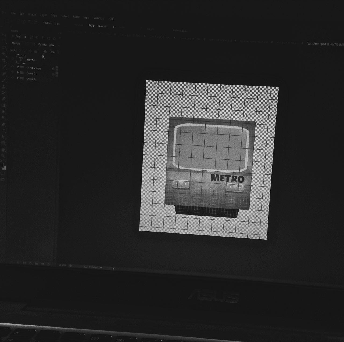Viewport: 344px width, 342px height.
Task: Toggle lock all for the layer
Action: pyautogui.click(x=35, y=52)
